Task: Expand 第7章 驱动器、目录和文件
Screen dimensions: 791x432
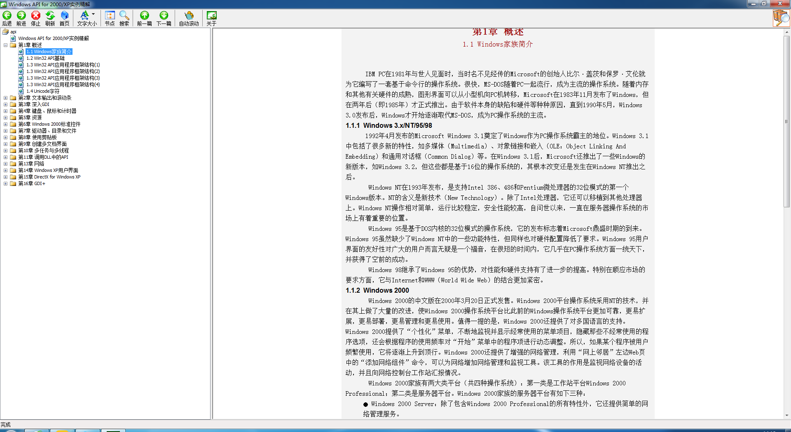Action: [x=5, y=131]
